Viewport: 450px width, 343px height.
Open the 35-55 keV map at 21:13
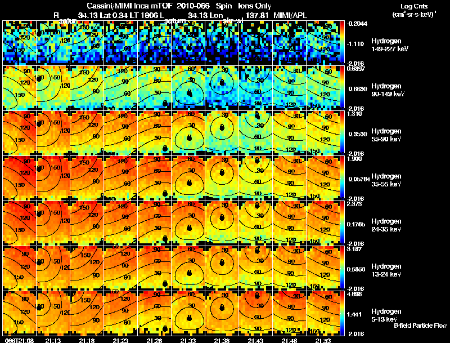click(53, 178)
